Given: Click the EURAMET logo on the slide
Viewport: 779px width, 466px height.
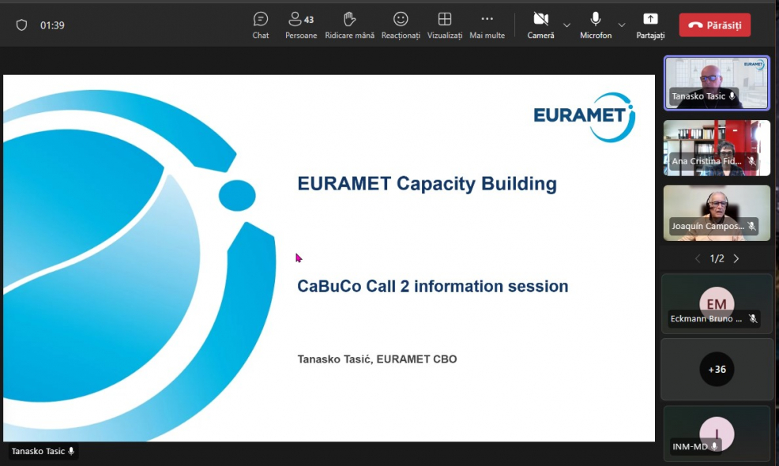Looking at the screenshot, I should [x=585, y=117].
